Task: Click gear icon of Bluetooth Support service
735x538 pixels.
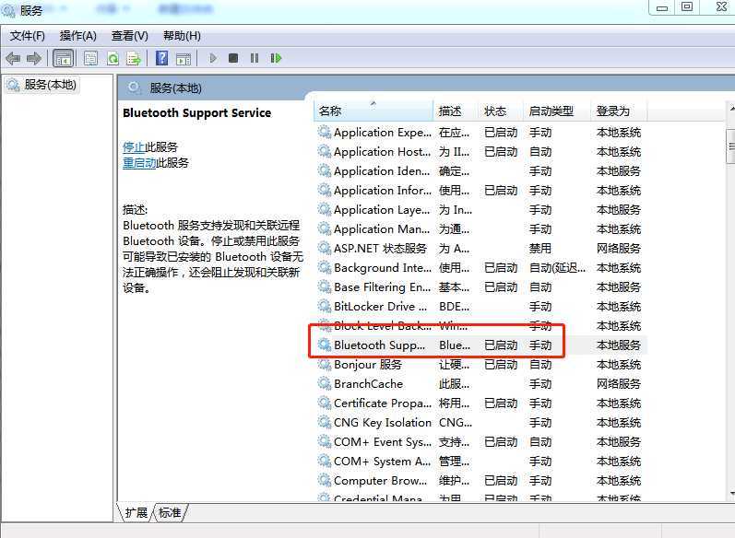Action: click(325, 345)
